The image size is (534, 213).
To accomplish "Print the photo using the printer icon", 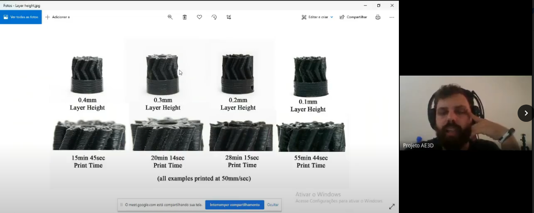I will point(378,17).
